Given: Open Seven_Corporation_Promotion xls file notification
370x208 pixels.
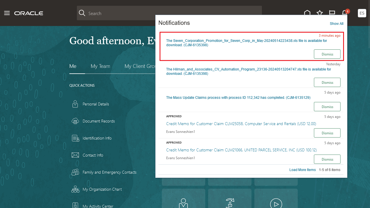Looking at the screenshot, I should tap(247, 43).
